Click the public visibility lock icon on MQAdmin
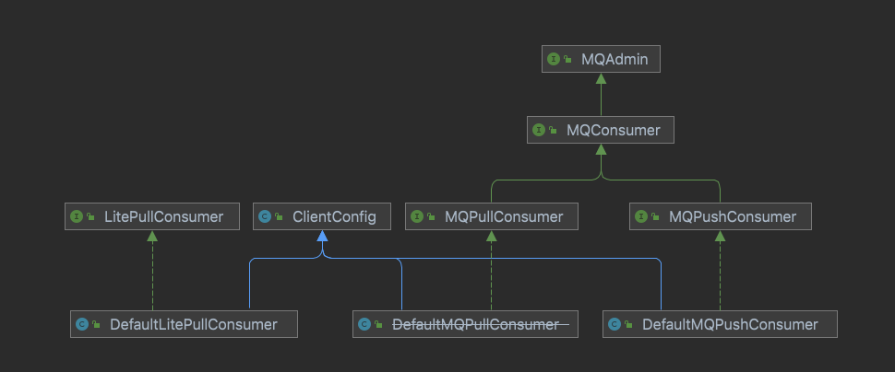Image resolution: width=895 pixels, height=372 pixels. pyautogui.click(x=567, y=59)
